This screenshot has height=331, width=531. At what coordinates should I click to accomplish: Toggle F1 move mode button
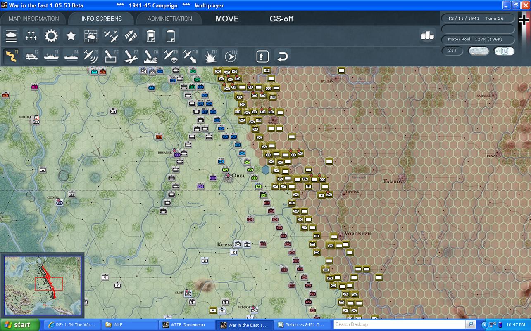point(12,56)
